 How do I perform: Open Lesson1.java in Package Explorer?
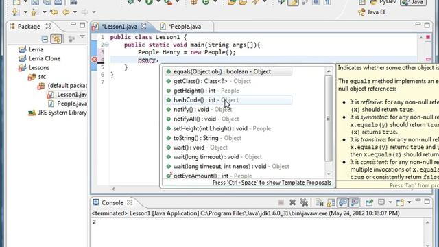pyautogui.click(x=67, y=95)
